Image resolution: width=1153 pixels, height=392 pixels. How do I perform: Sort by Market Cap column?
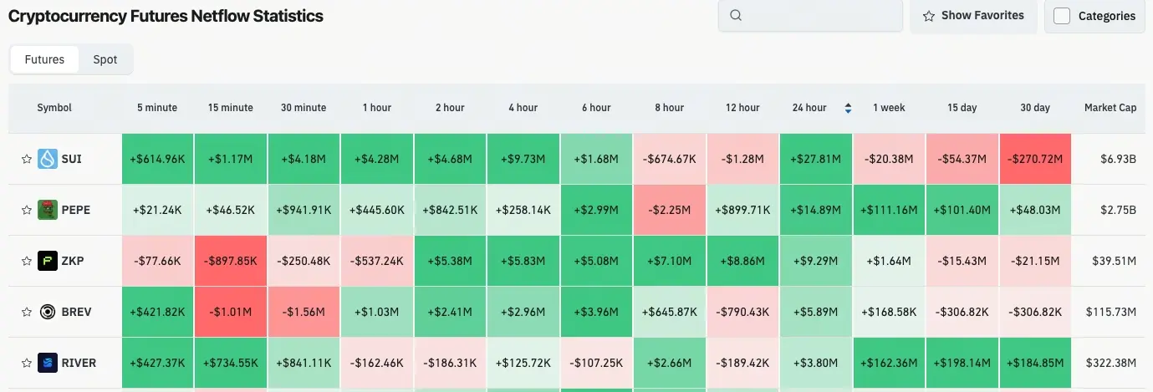point(1110,108)
